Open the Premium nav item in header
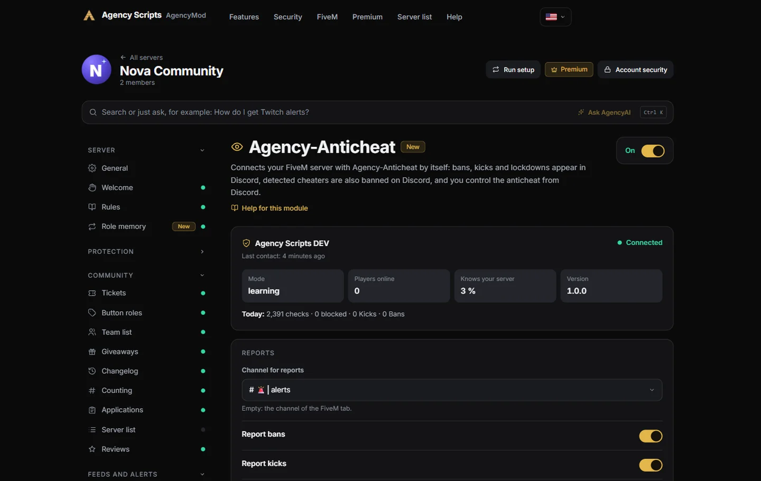 point(367,17)
